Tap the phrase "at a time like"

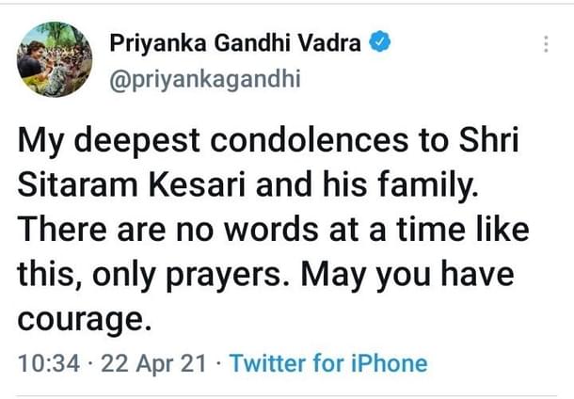click(x=431, y=229)
